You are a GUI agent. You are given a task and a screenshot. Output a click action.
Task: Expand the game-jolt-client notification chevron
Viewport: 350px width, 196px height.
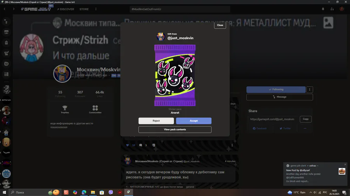point(318,165)
